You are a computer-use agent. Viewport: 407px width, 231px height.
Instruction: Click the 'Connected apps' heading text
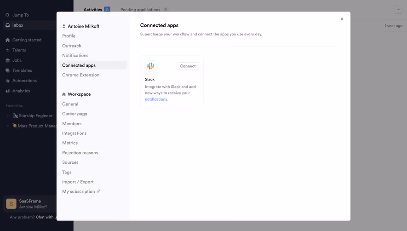click(x=159, y=25)
